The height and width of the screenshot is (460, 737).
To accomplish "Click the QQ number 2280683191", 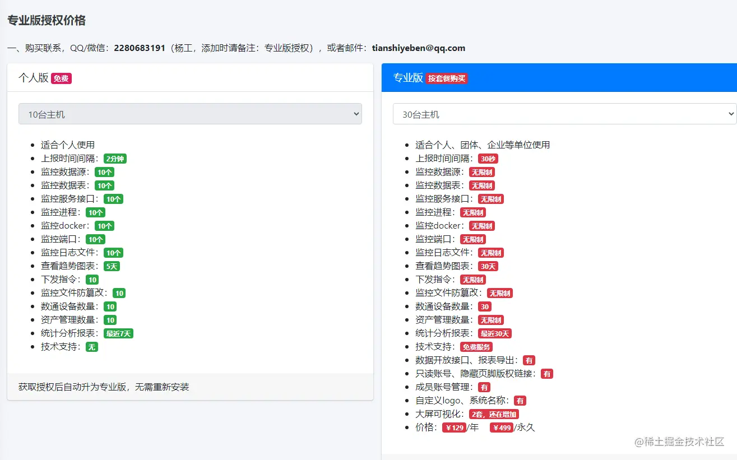I will [140, 48].
